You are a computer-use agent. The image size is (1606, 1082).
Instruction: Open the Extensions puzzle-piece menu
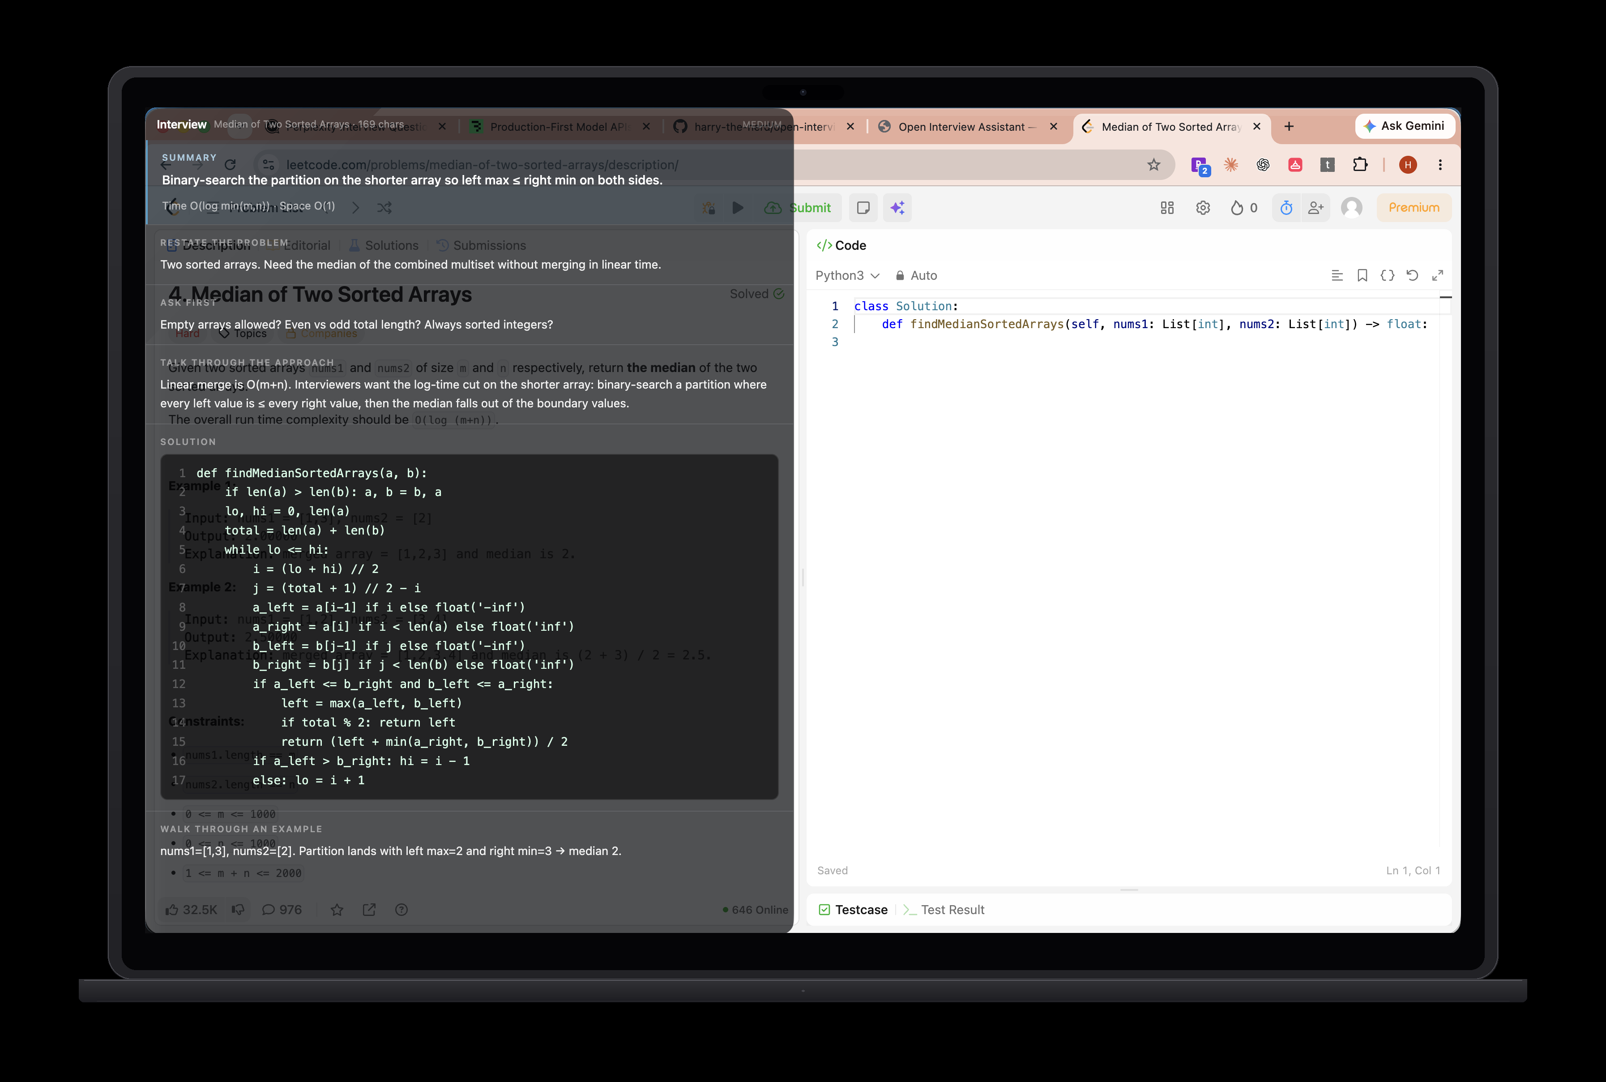coord(1360,165)
